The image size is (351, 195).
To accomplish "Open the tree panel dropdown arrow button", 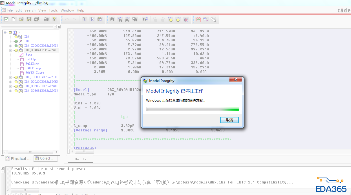I will [x=55, y=27].
